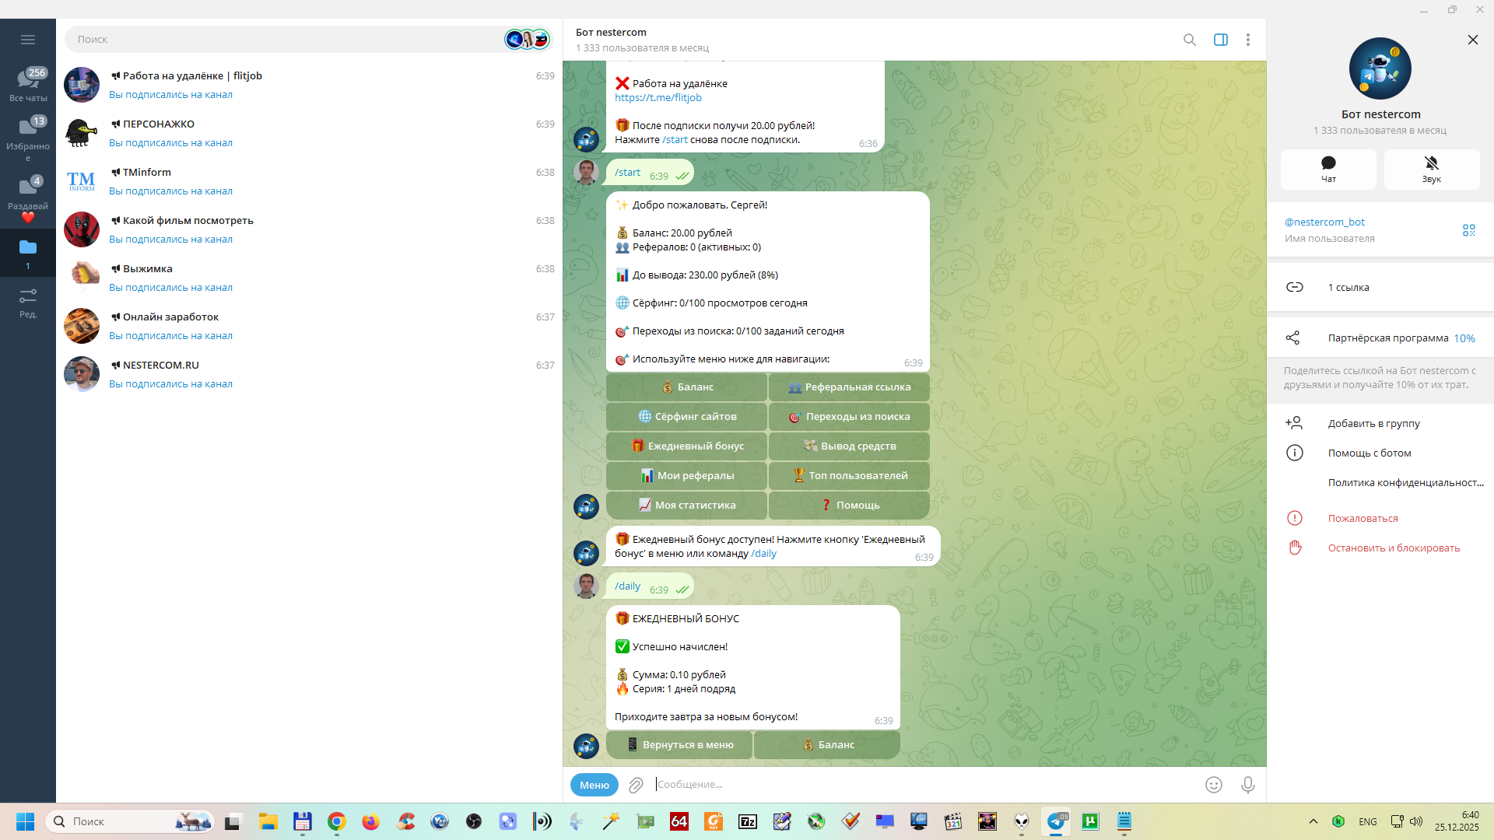
Task: Click the attach file paperclip icon
Action: [x=636, y=785]
